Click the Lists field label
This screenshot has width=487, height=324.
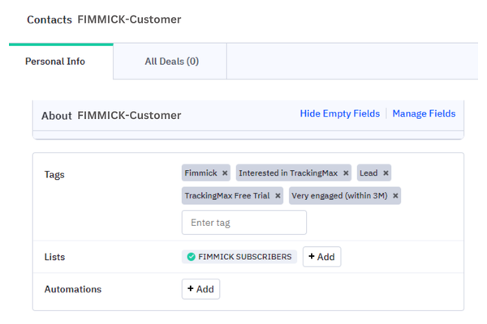pos(54,257)
